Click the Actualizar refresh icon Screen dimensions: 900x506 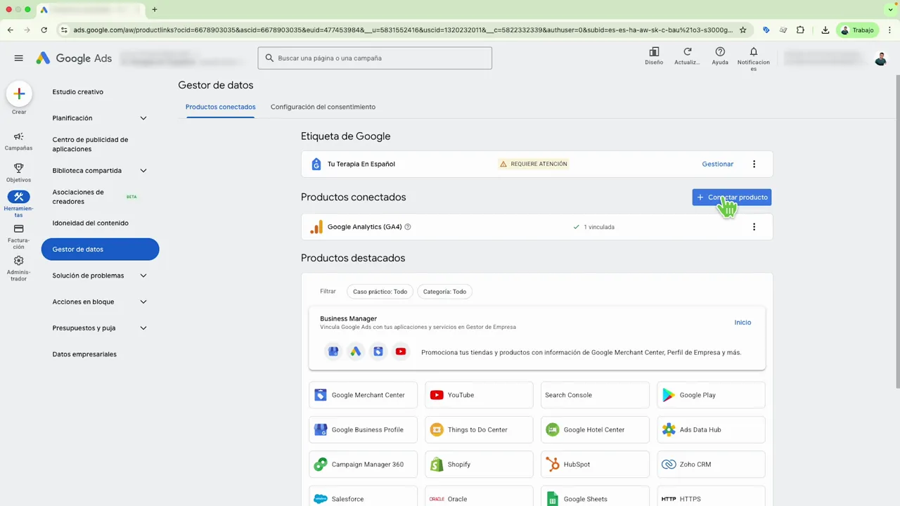687,53
